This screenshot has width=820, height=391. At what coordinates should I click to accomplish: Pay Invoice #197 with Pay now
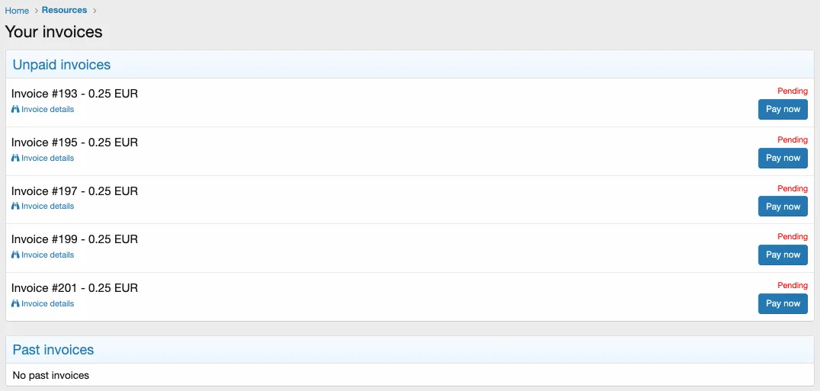783,207
